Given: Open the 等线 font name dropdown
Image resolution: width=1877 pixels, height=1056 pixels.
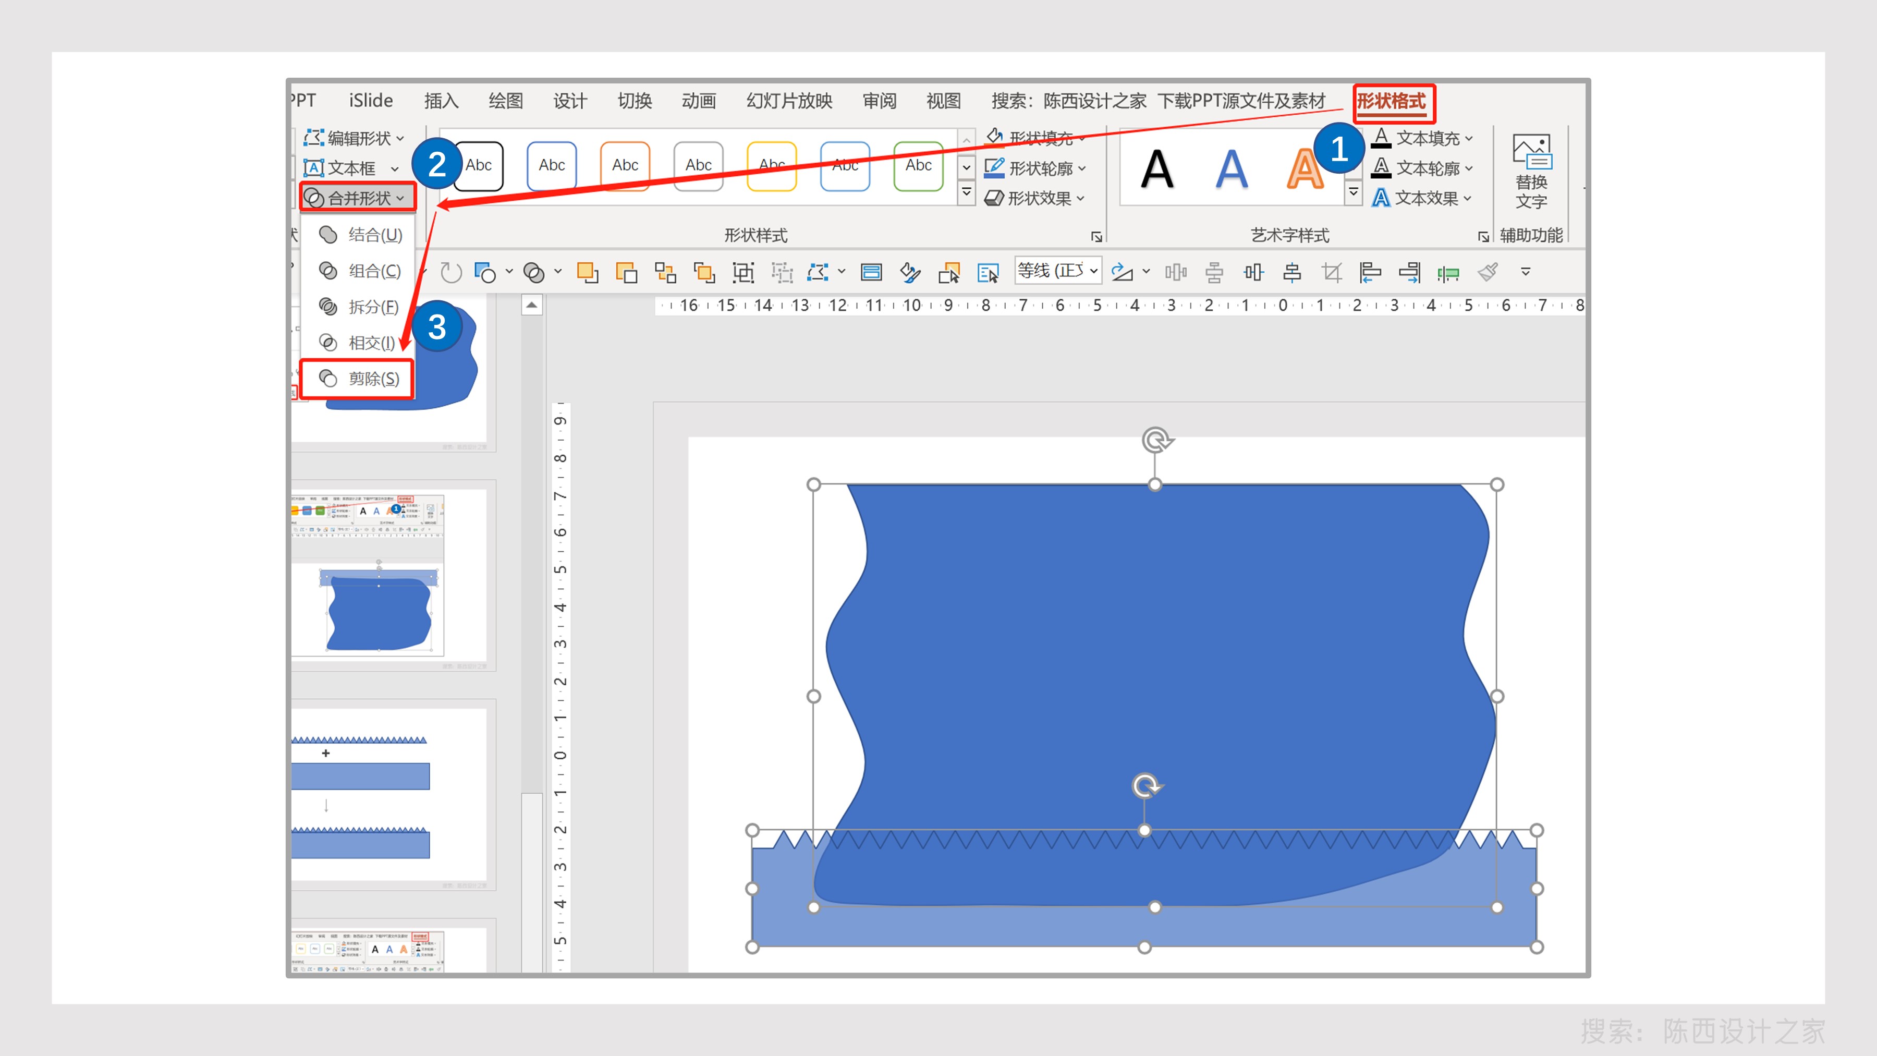Looking at the screenshot, I should pos(1093,271).
